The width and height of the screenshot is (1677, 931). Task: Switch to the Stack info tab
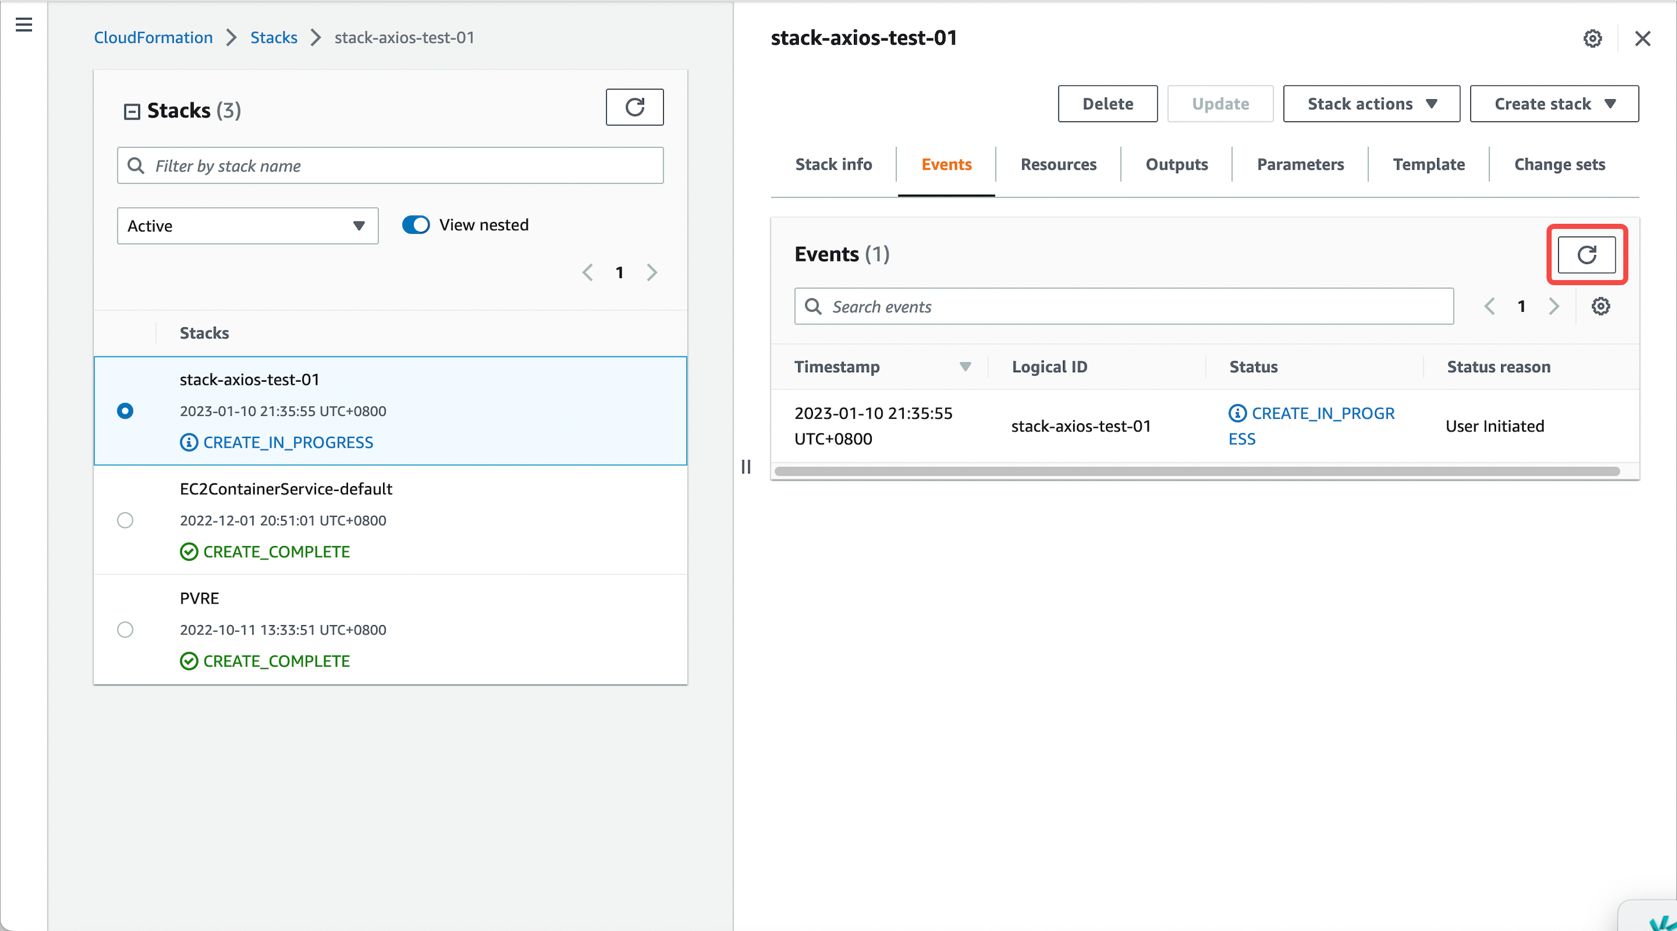coord(833,165)
